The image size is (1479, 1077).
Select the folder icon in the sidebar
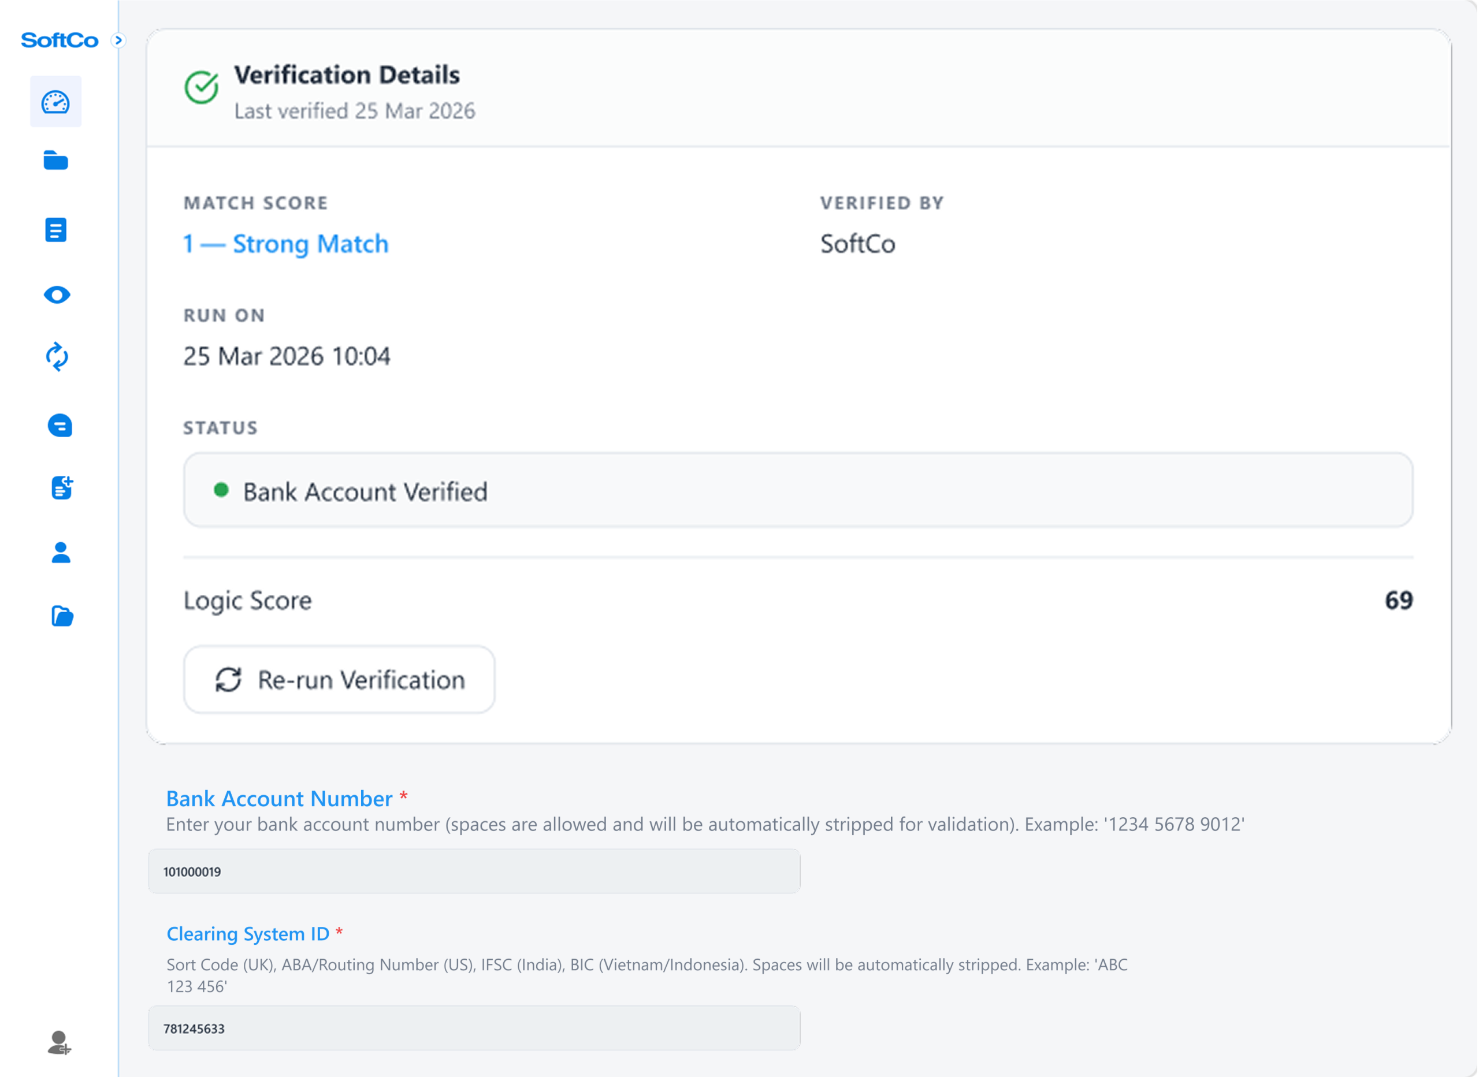[x=56, y=161]
